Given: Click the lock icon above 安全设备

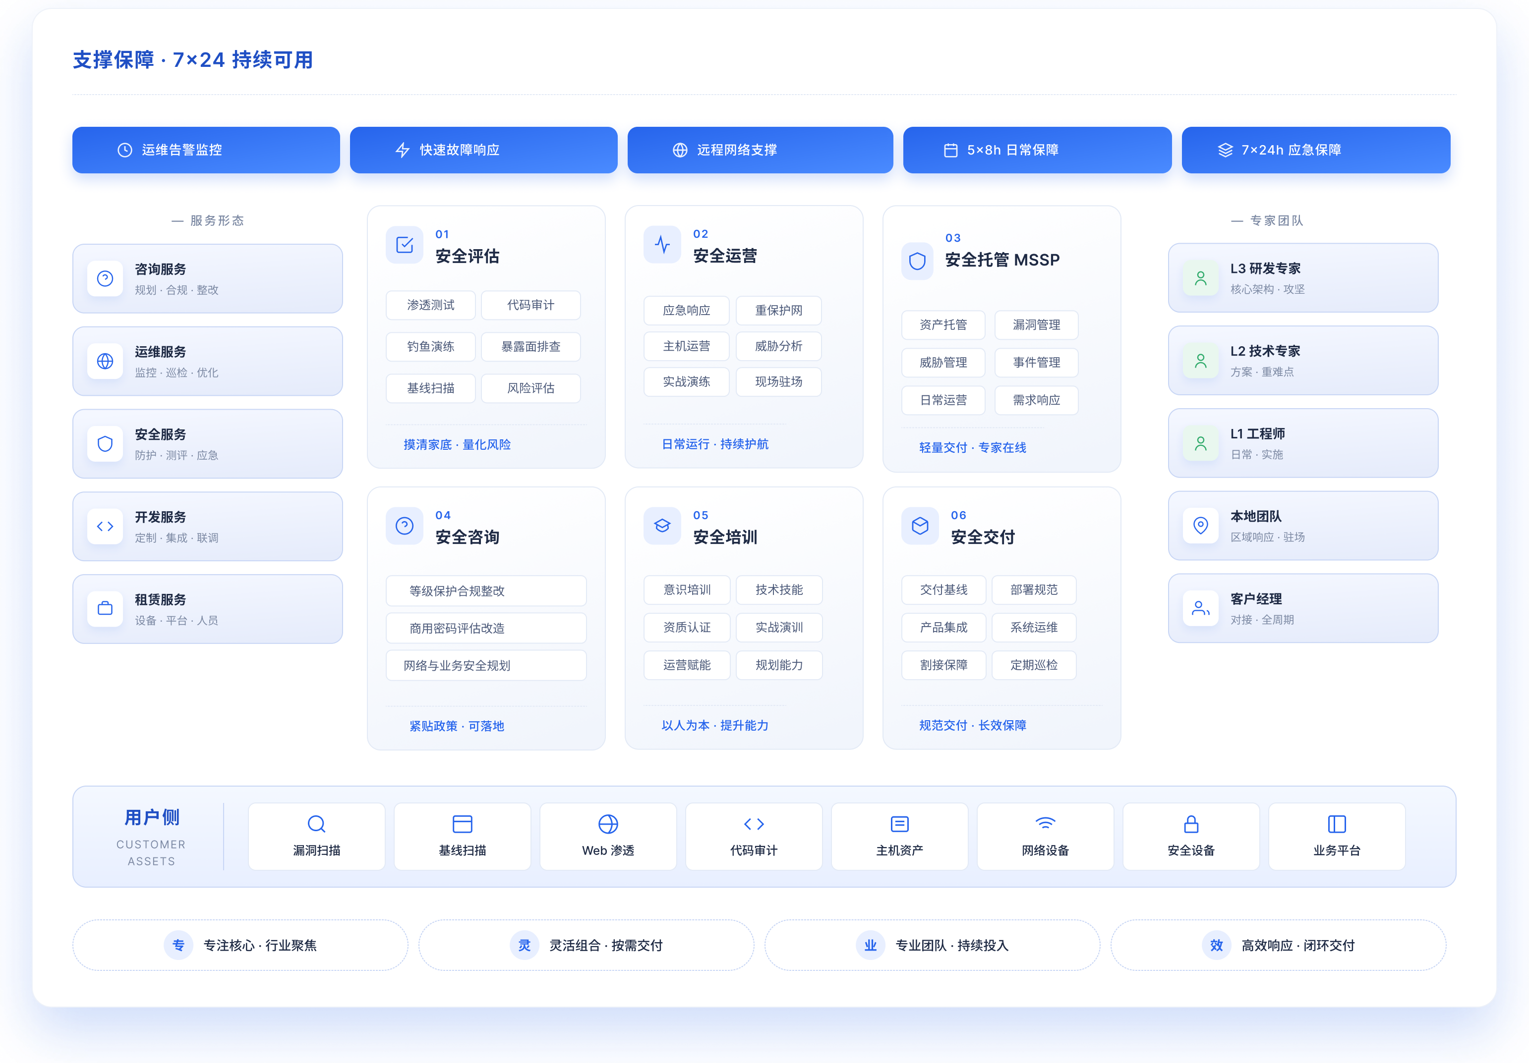Looking at the screenshot, I should click(x=1191, y=824).
